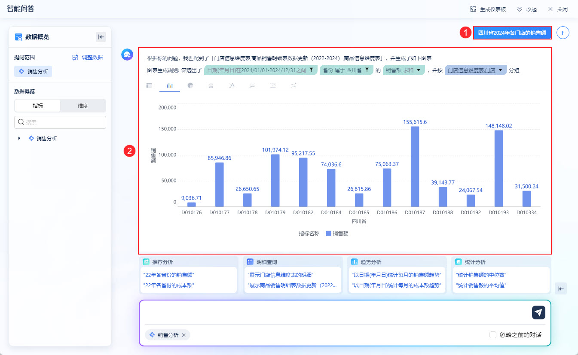This screenshot has height=355, width=578.
Task: Click the AI assistant avatar icon
Action: pyautogui.click(x=127, y=55)
